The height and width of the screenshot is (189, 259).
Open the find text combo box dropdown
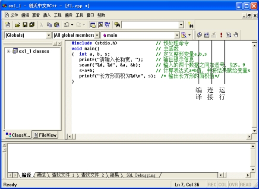181,25
